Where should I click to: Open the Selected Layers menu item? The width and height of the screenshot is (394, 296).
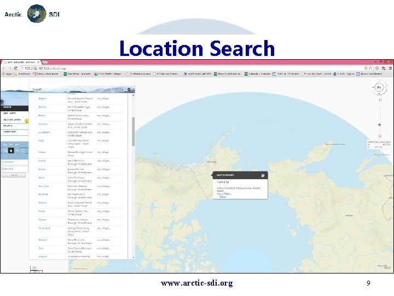click(x=12, y=120)
